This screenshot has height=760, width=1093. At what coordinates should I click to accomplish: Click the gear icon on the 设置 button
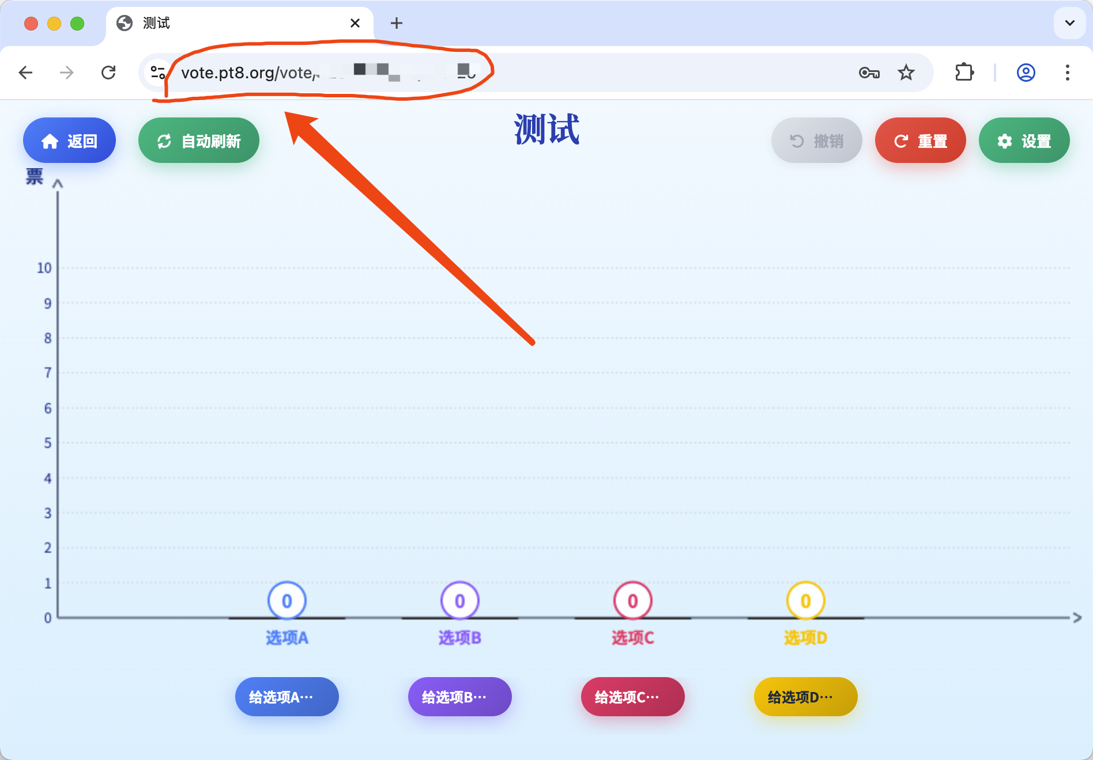tap(1004, 140)
